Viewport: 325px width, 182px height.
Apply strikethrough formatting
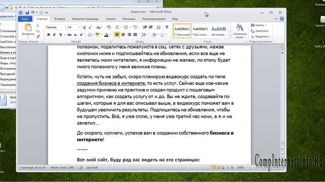click(70, 35)
